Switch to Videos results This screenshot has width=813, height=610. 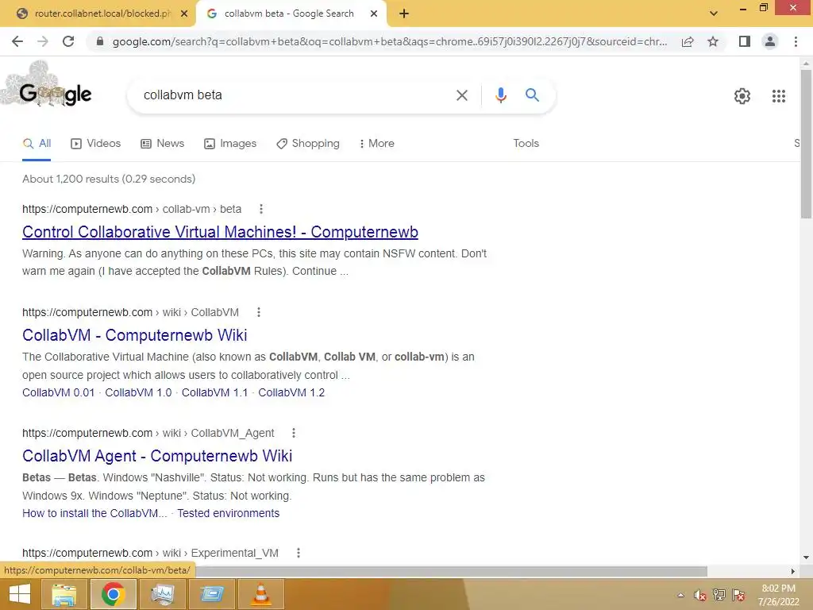96,143
